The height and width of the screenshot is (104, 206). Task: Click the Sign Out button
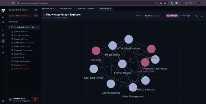pos(35,100)
